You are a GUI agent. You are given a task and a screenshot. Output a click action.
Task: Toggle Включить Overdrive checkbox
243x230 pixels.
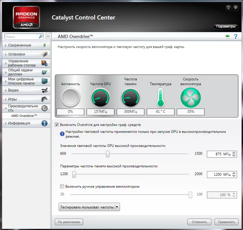(57, 124)
